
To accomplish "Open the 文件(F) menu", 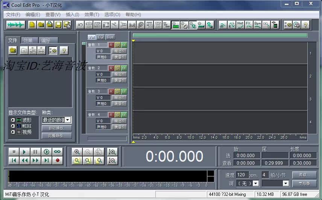I will 13,15.
